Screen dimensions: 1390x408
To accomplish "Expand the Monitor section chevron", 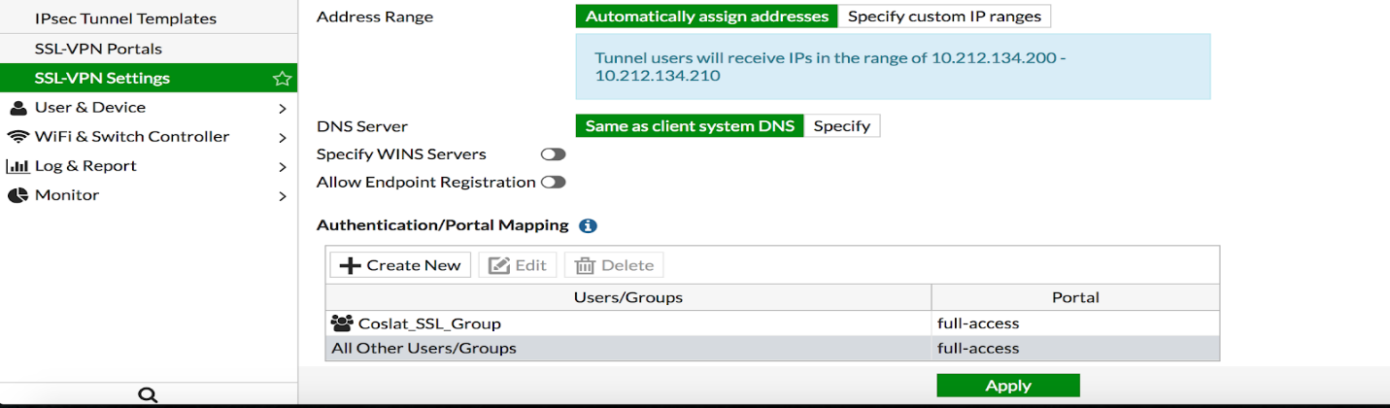I will pos(283,195).
